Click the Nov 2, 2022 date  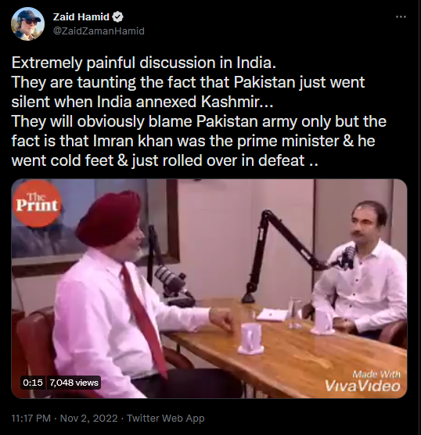(88, 418)
